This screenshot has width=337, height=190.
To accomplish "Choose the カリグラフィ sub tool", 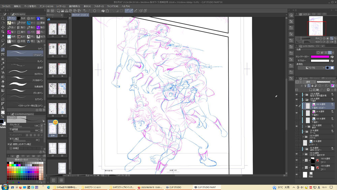I will click(25, 73).
